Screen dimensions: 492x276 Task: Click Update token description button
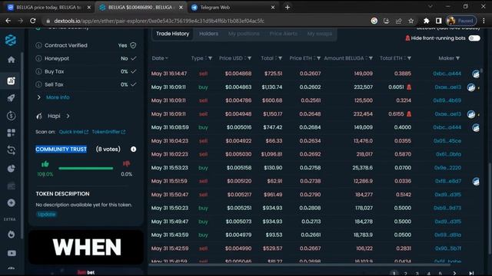point(46,215)
